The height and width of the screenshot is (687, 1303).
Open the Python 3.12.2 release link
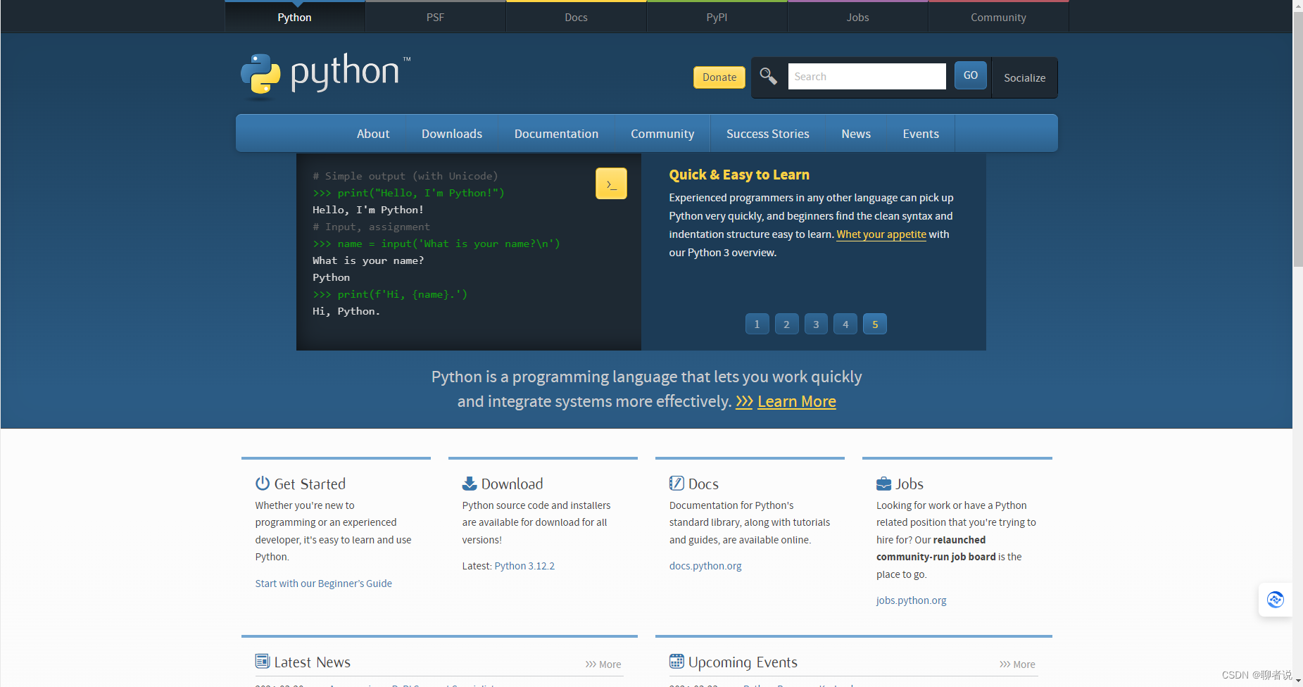(524, 565)
